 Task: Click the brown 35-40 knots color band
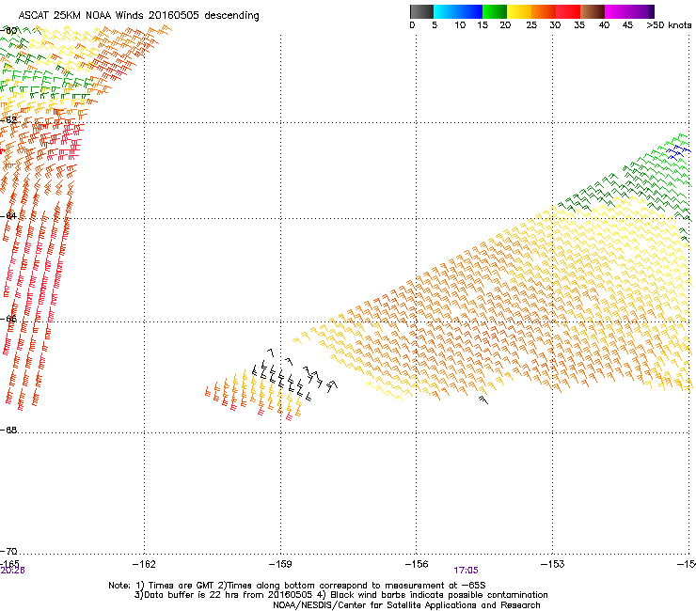tap(593, 11)
